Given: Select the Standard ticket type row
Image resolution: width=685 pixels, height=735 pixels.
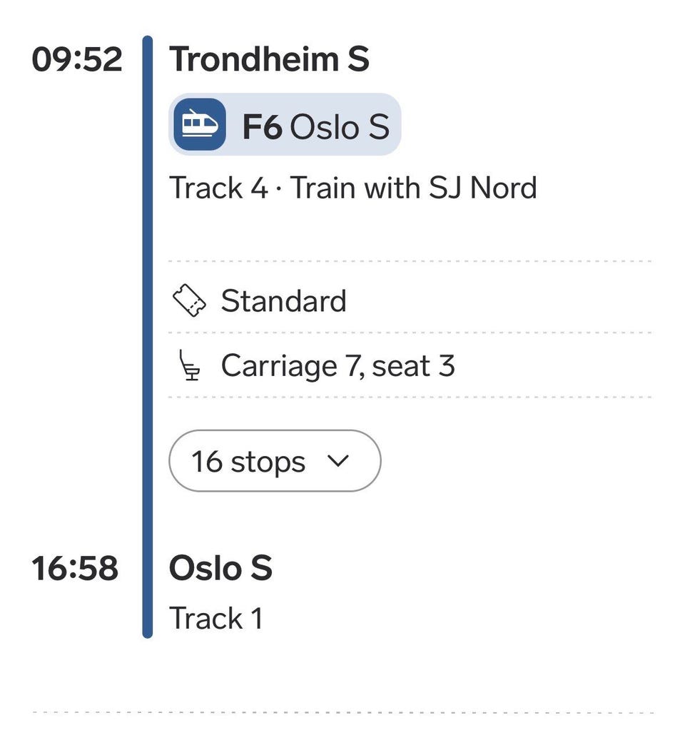Looking at the screenshot, I should tap(283, 301).
